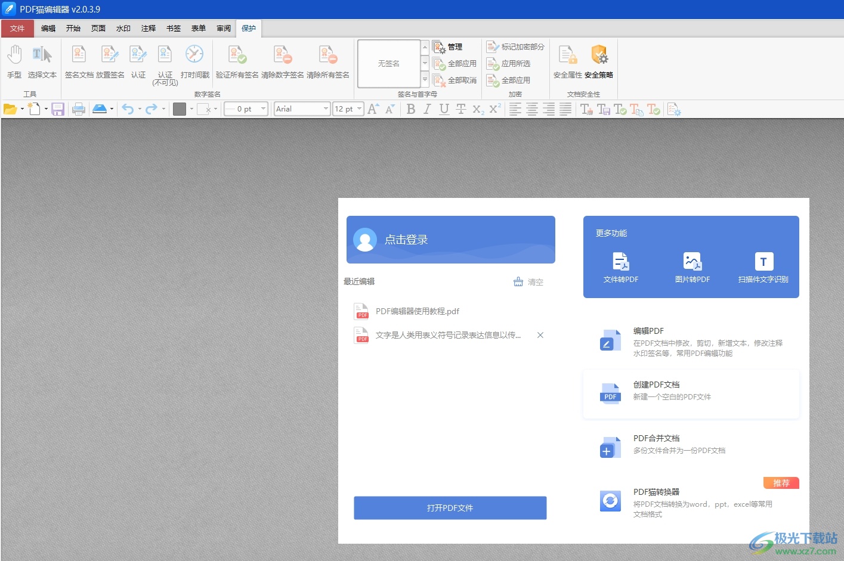Click the scanner icon in quick toolbar
This screenshot has height=561, width=844.
(100, 109)
